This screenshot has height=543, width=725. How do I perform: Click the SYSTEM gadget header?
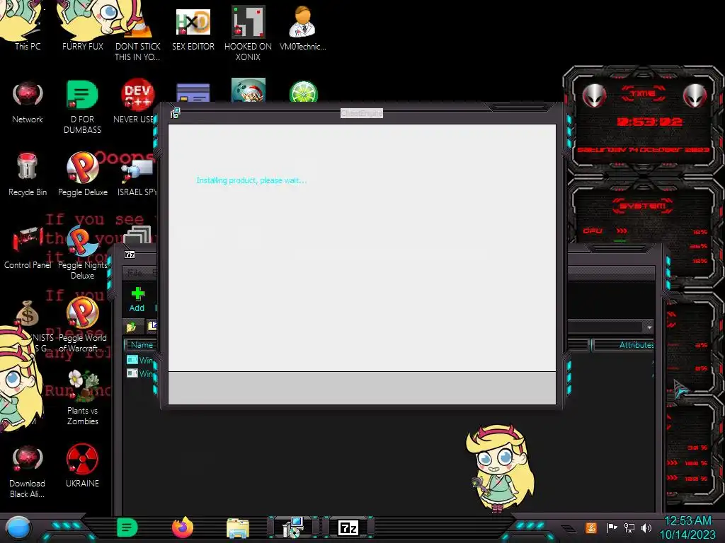click(643, 206)
